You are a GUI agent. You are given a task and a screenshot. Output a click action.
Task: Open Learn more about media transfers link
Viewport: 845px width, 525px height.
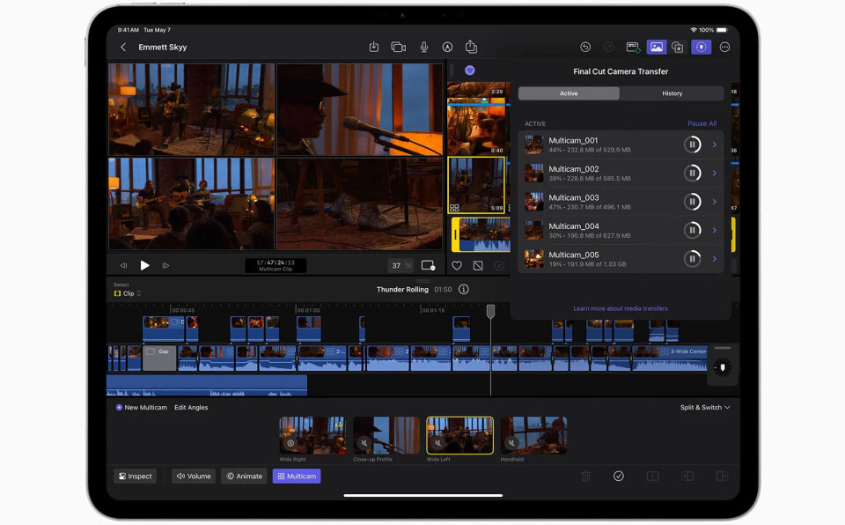621,308
